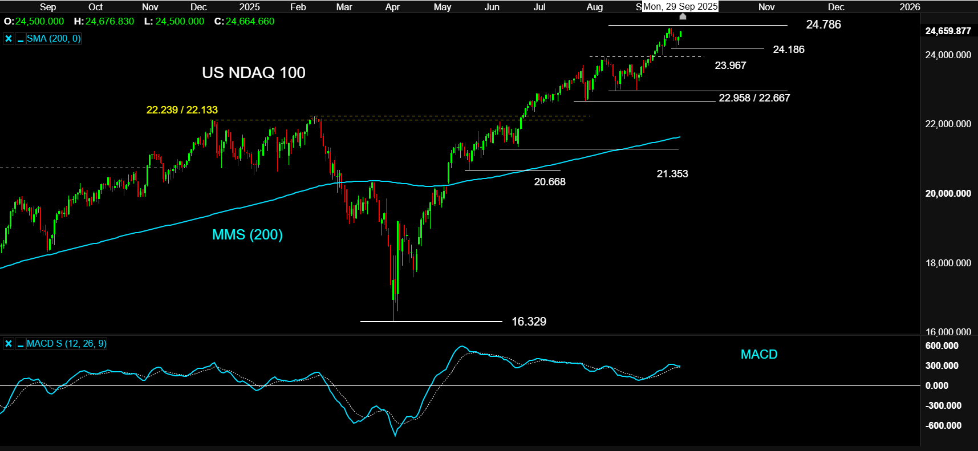
Task: Click 0.000 on the MACD axis
Action: (937, 385)
